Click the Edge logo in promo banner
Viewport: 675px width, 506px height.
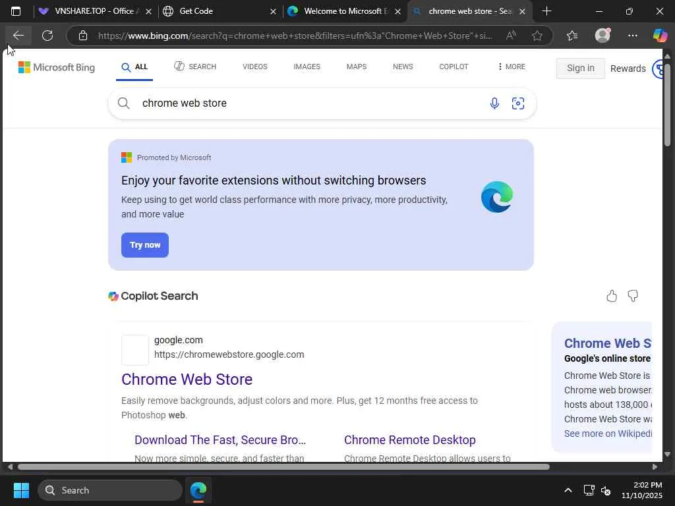coord(497,197)
